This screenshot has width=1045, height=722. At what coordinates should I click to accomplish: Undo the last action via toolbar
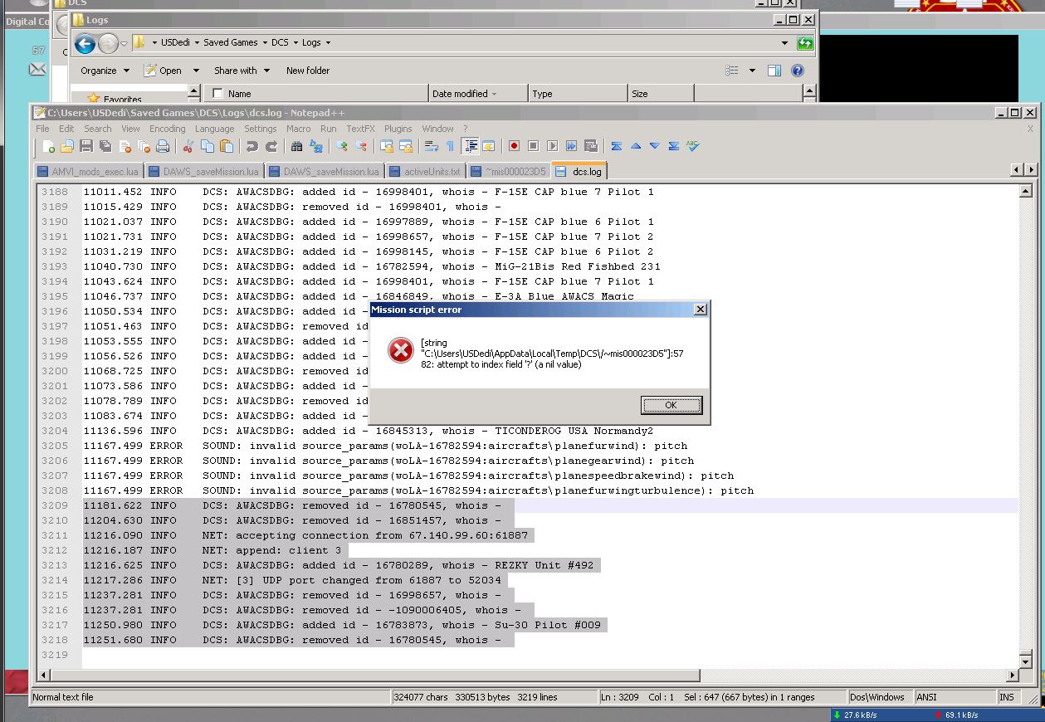coord(252,146)
